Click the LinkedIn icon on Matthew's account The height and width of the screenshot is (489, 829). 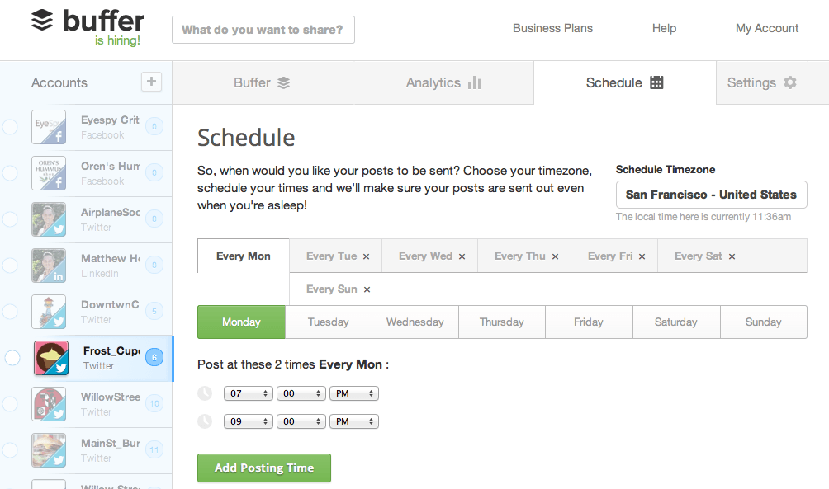60,275
